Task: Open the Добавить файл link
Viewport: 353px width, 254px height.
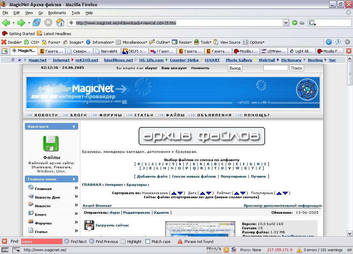Action: [152, 177]
